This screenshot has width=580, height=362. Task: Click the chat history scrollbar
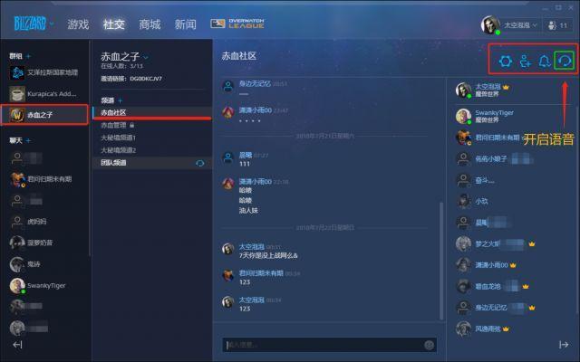[441, 261]
